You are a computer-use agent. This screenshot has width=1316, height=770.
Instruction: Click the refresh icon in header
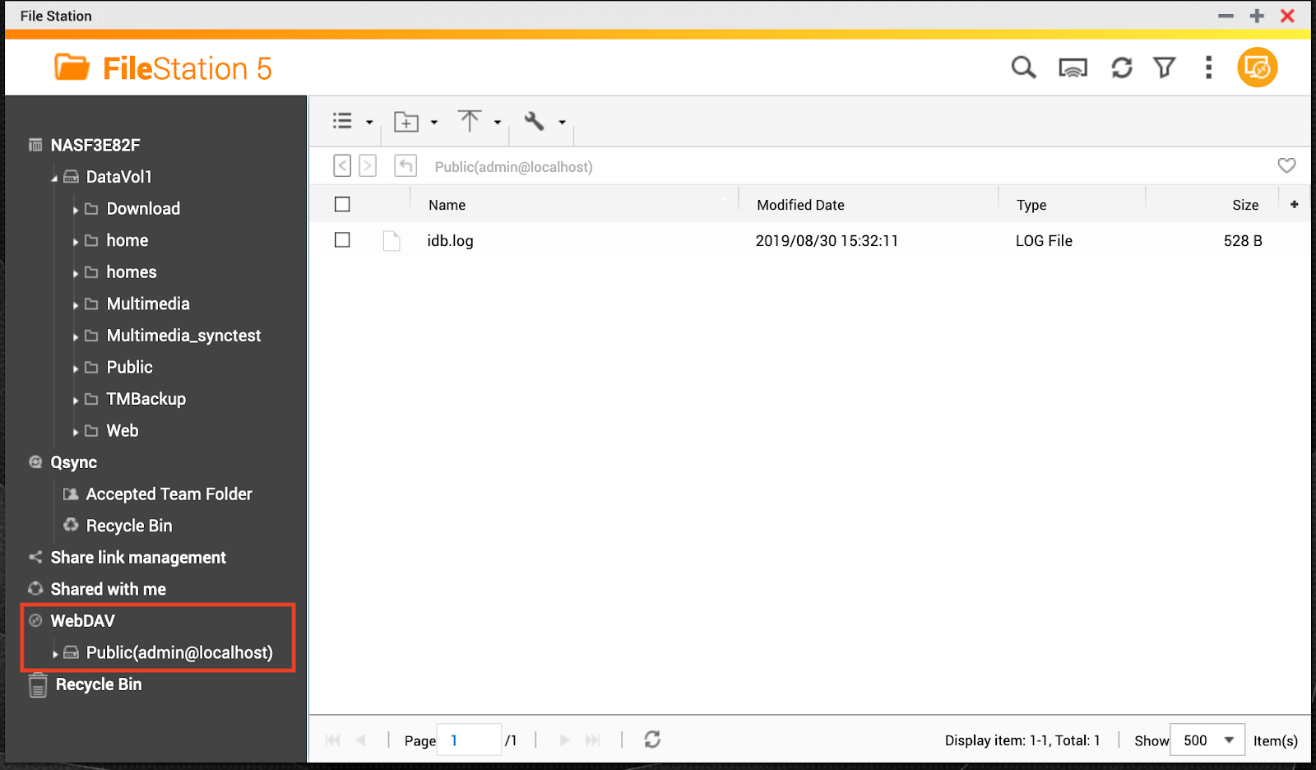1122,67
